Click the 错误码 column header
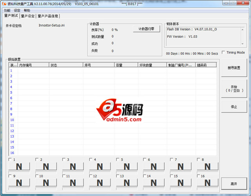 [x=206, y=65]
